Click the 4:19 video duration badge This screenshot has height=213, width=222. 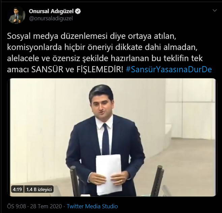coord(17,189)
